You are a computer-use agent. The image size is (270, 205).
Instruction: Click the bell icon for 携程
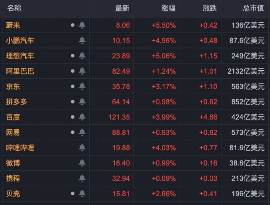(x=82, y=178)
